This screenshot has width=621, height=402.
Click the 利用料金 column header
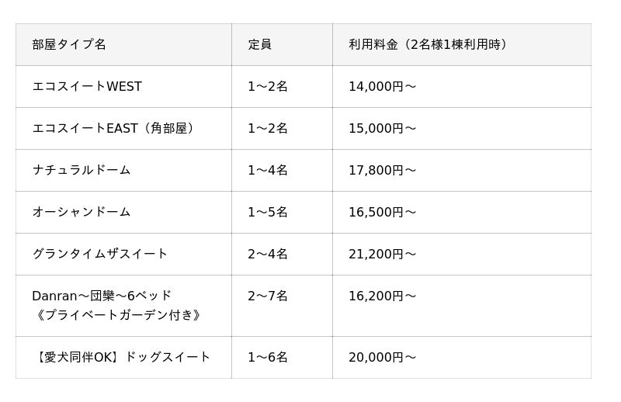[428, 44]
